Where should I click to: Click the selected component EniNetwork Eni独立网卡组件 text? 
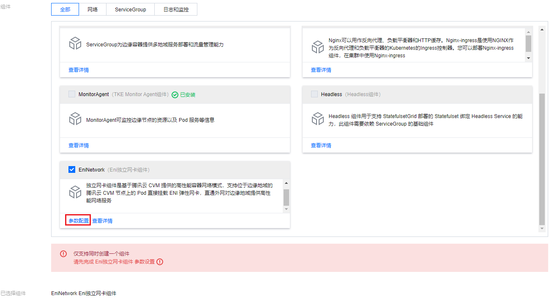(x=84, y=293)
